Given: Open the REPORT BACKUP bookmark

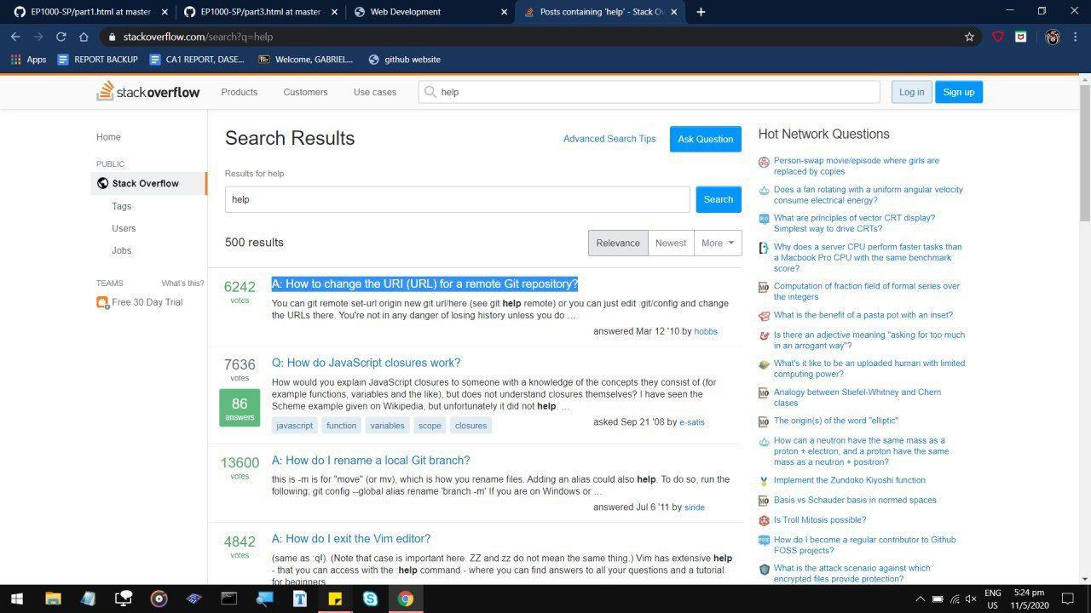Looking at the screenshot, I should pos(97,60).
